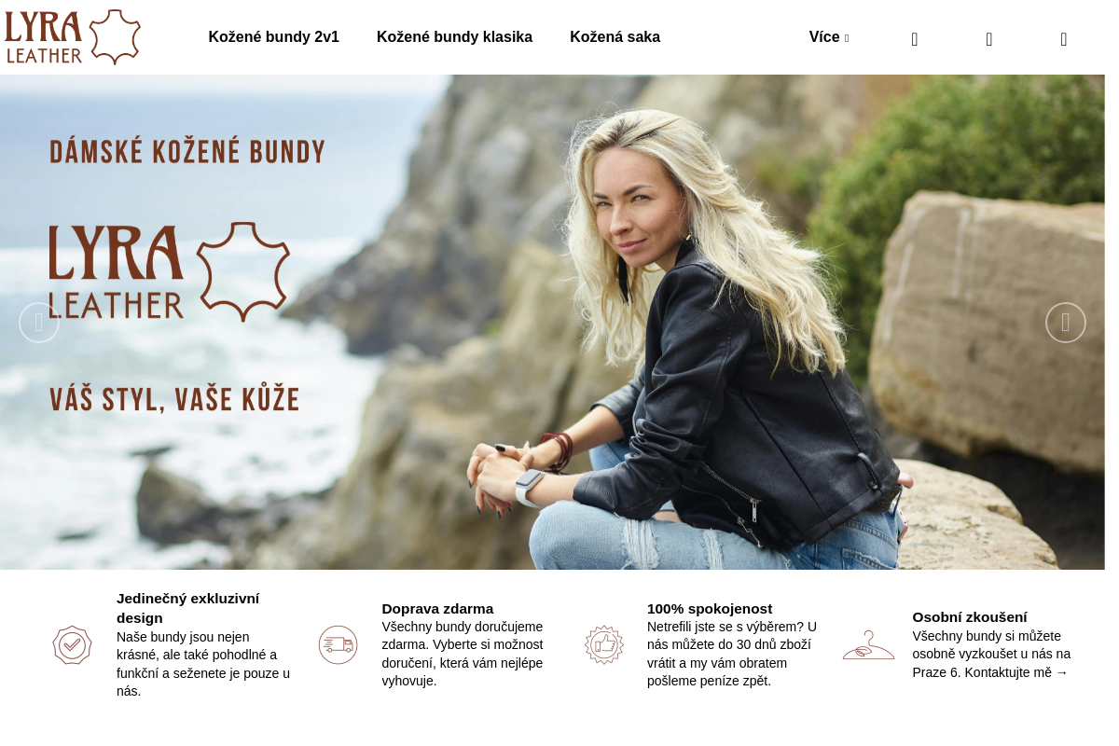The image size is (1119, 746).
Task: Advance to next carousel slide arrow
Action: pyautogui.click(x=1066, y=323)
